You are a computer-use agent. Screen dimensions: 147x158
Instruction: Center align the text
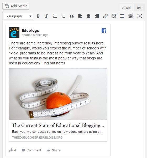(x=88, y=16)
